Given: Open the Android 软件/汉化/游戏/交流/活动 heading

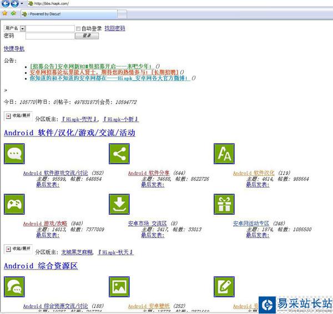Looking at the screenshot, I should pos(69,133).
